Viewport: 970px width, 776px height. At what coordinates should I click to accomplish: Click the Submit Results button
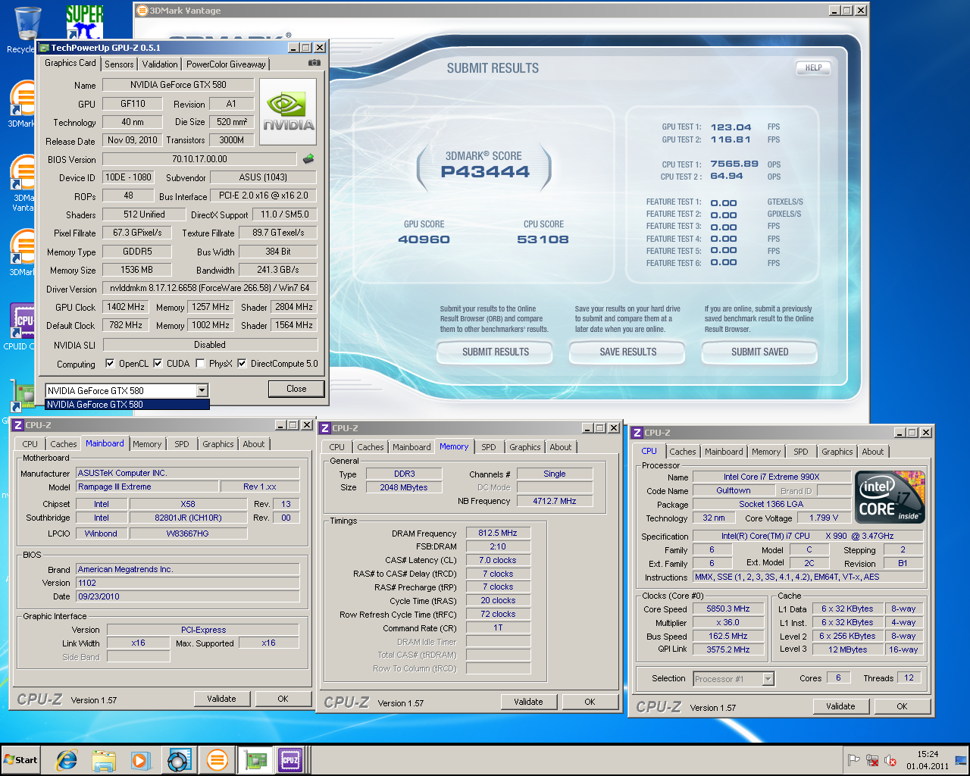coord(496,352)
